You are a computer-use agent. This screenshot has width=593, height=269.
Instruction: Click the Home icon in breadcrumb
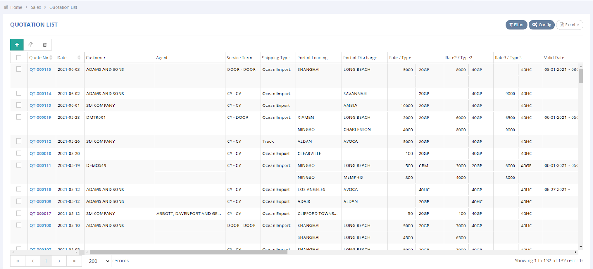click(x=6, y=7)
